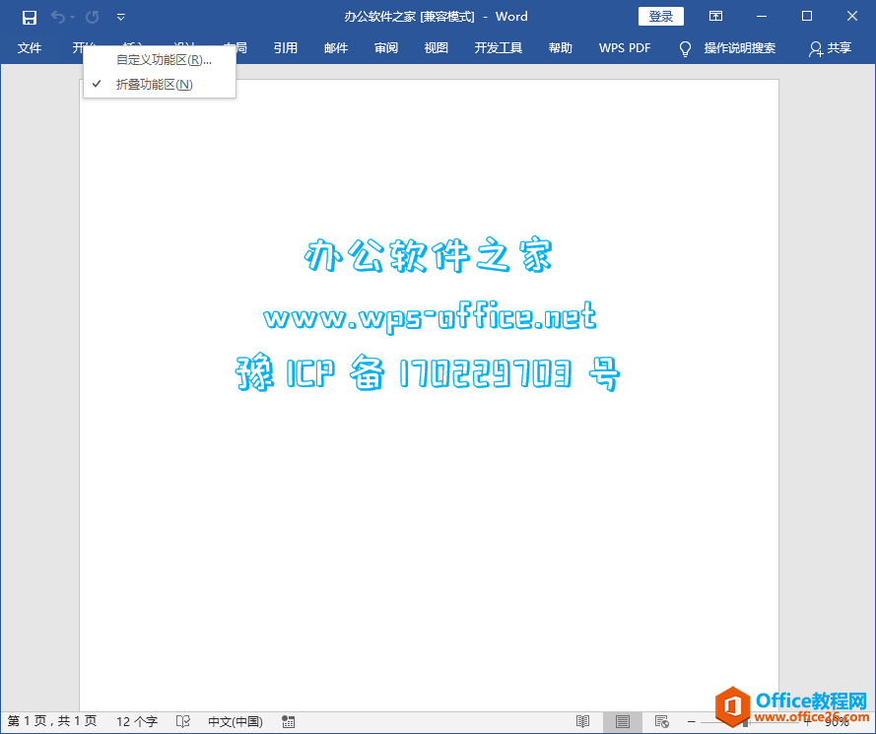
Task: Click the 中文(中国) language indicator
Action: [x=236, y=722]
